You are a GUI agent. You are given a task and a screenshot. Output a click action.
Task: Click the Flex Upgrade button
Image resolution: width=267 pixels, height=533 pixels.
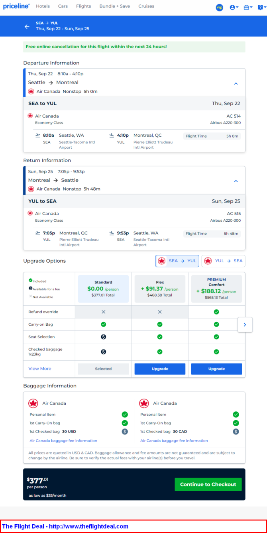point(160,369)
